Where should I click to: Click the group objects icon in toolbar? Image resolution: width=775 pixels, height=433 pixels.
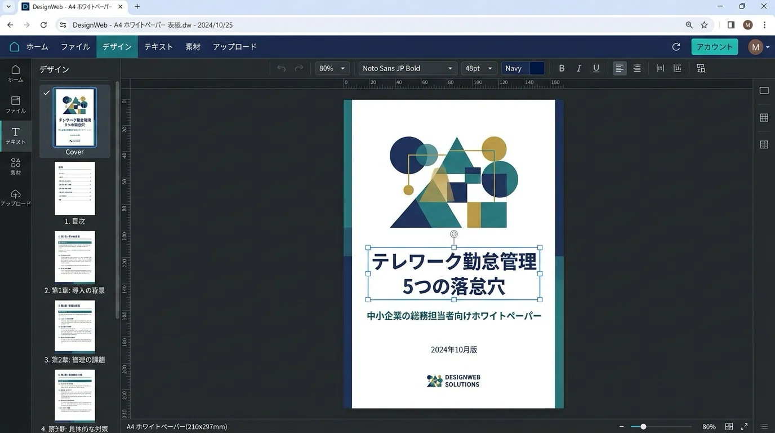(701, 68)
